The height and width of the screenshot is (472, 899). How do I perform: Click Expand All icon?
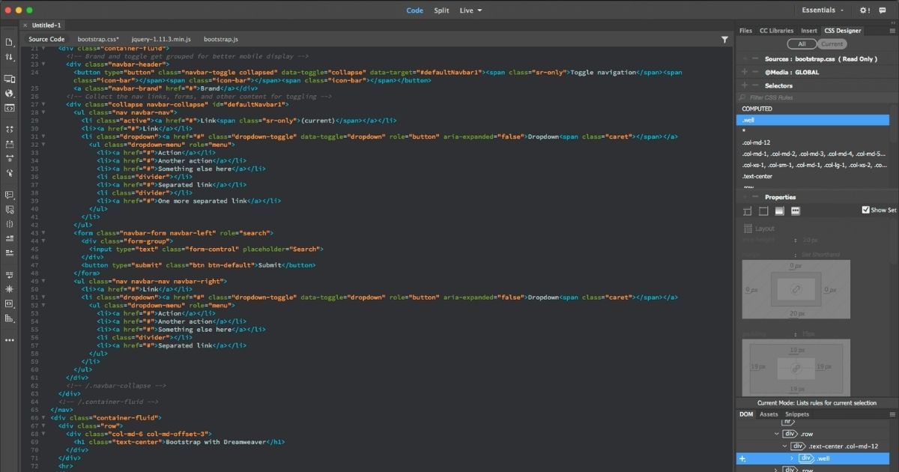tap(9, 158)
